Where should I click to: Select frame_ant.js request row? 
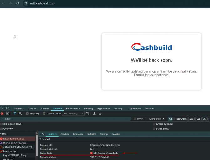18,151
